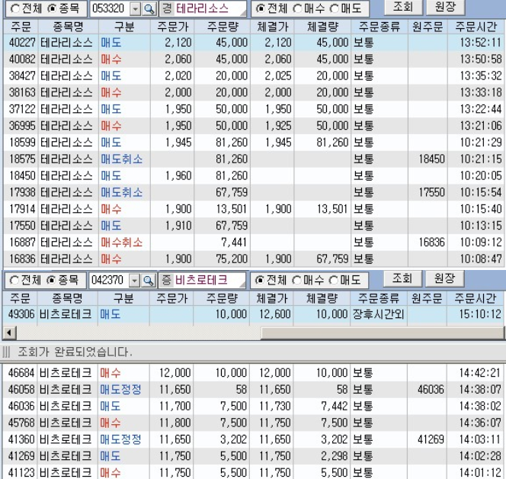Open stock code dropdown for 042370
The image size is (506, 479).
[x=135, y=281]
